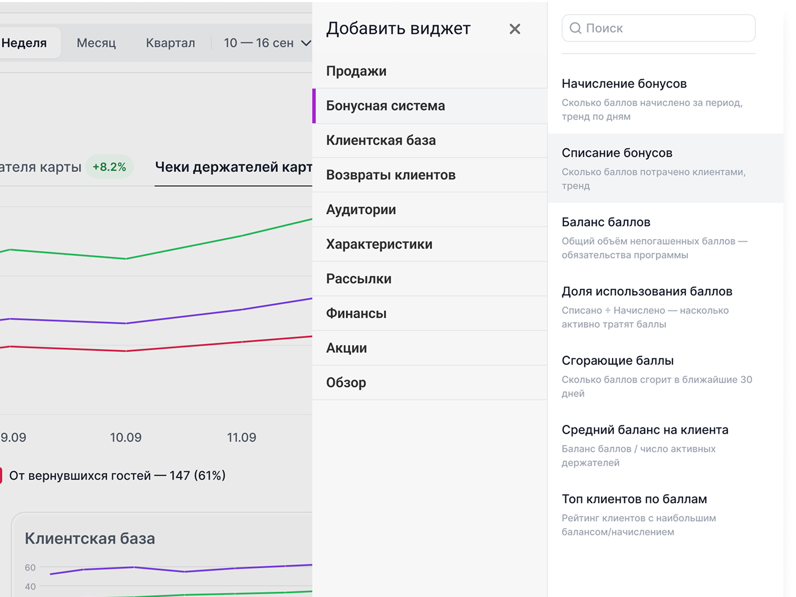Click the 10.09 axis date label
The width and height of the screenshot is (796, 597).
click(125, 437)
